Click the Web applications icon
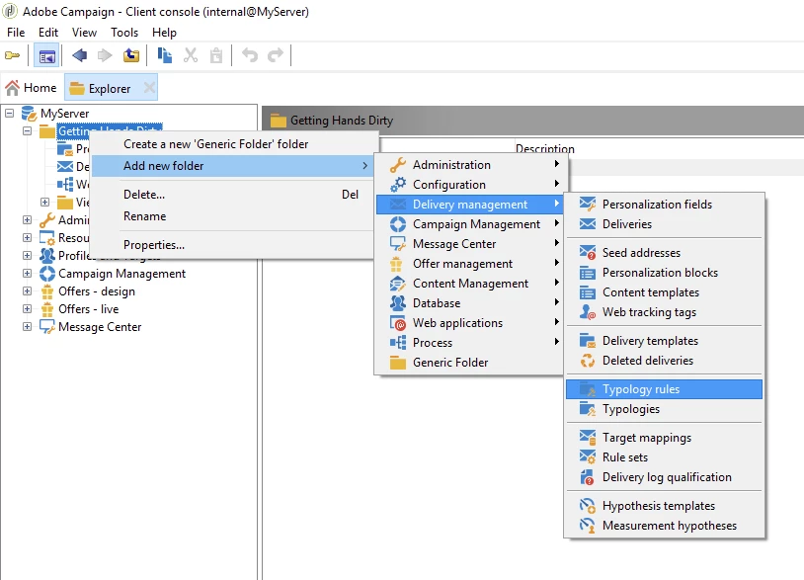Image resolution: width=804 pixels, height=580 pixels. click(x=398, y=323)
